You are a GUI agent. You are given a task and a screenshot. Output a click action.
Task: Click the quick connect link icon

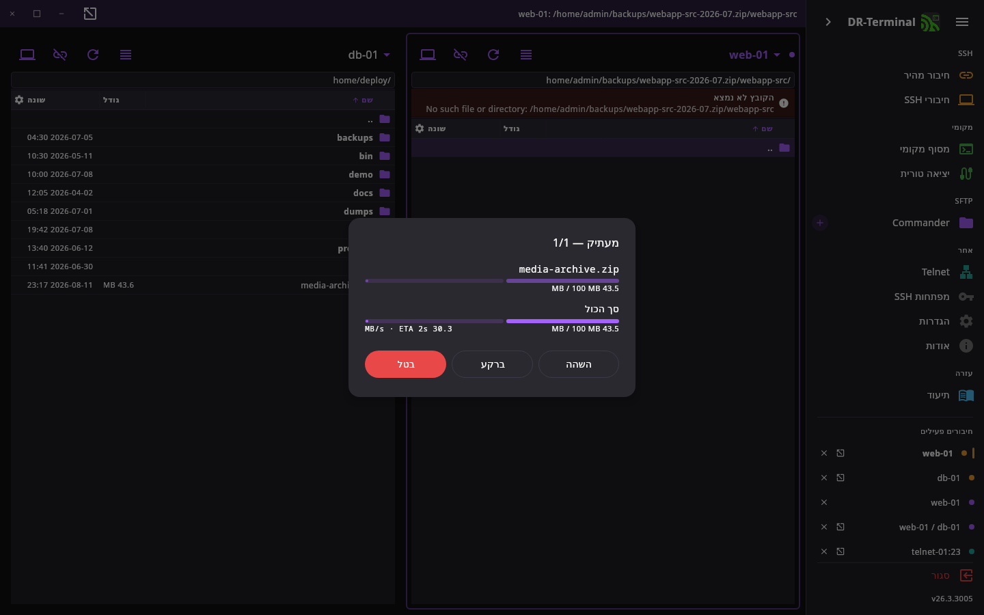pyautogui.click(x=966, y=75)
